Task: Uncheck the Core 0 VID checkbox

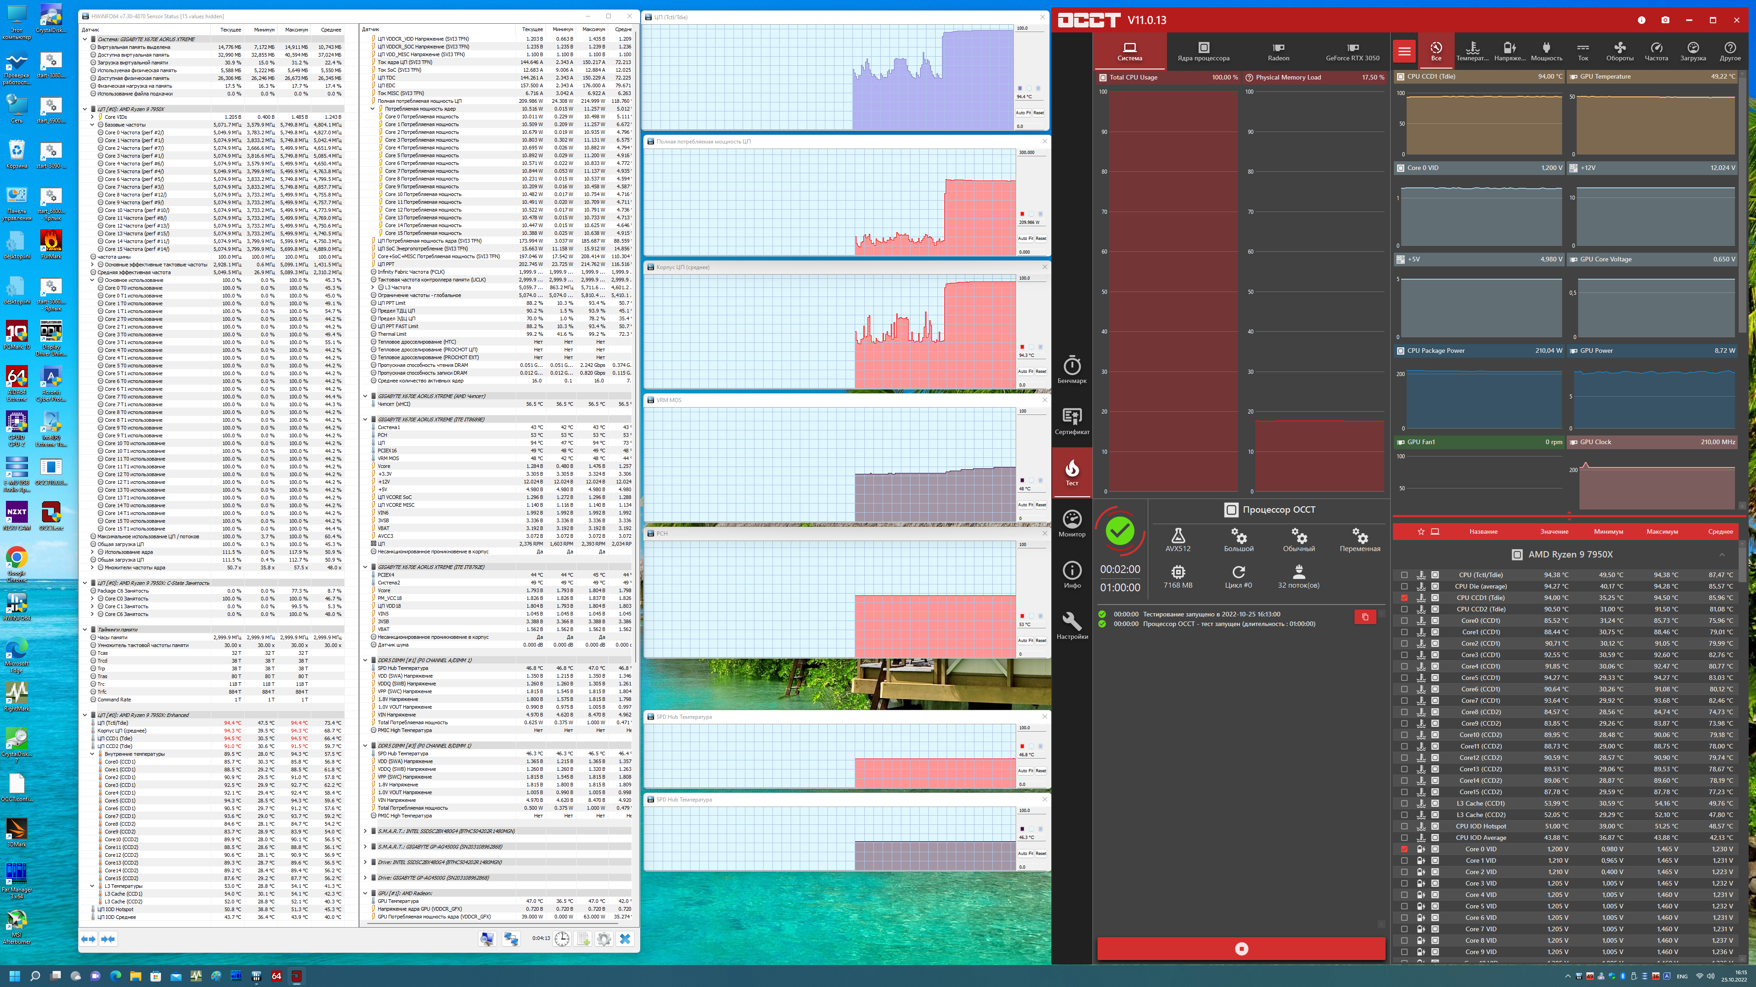Action: tap(1404, 849)
